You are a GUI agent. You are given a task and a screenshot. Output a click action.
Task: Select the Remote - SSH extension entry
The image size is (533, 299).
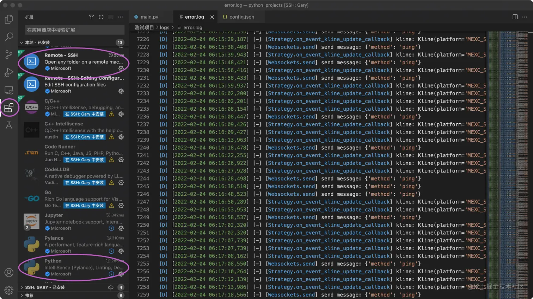click(74, 61)
